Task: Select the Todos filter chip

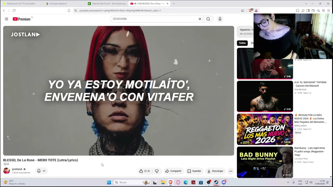Action: (x=242, y=43)
